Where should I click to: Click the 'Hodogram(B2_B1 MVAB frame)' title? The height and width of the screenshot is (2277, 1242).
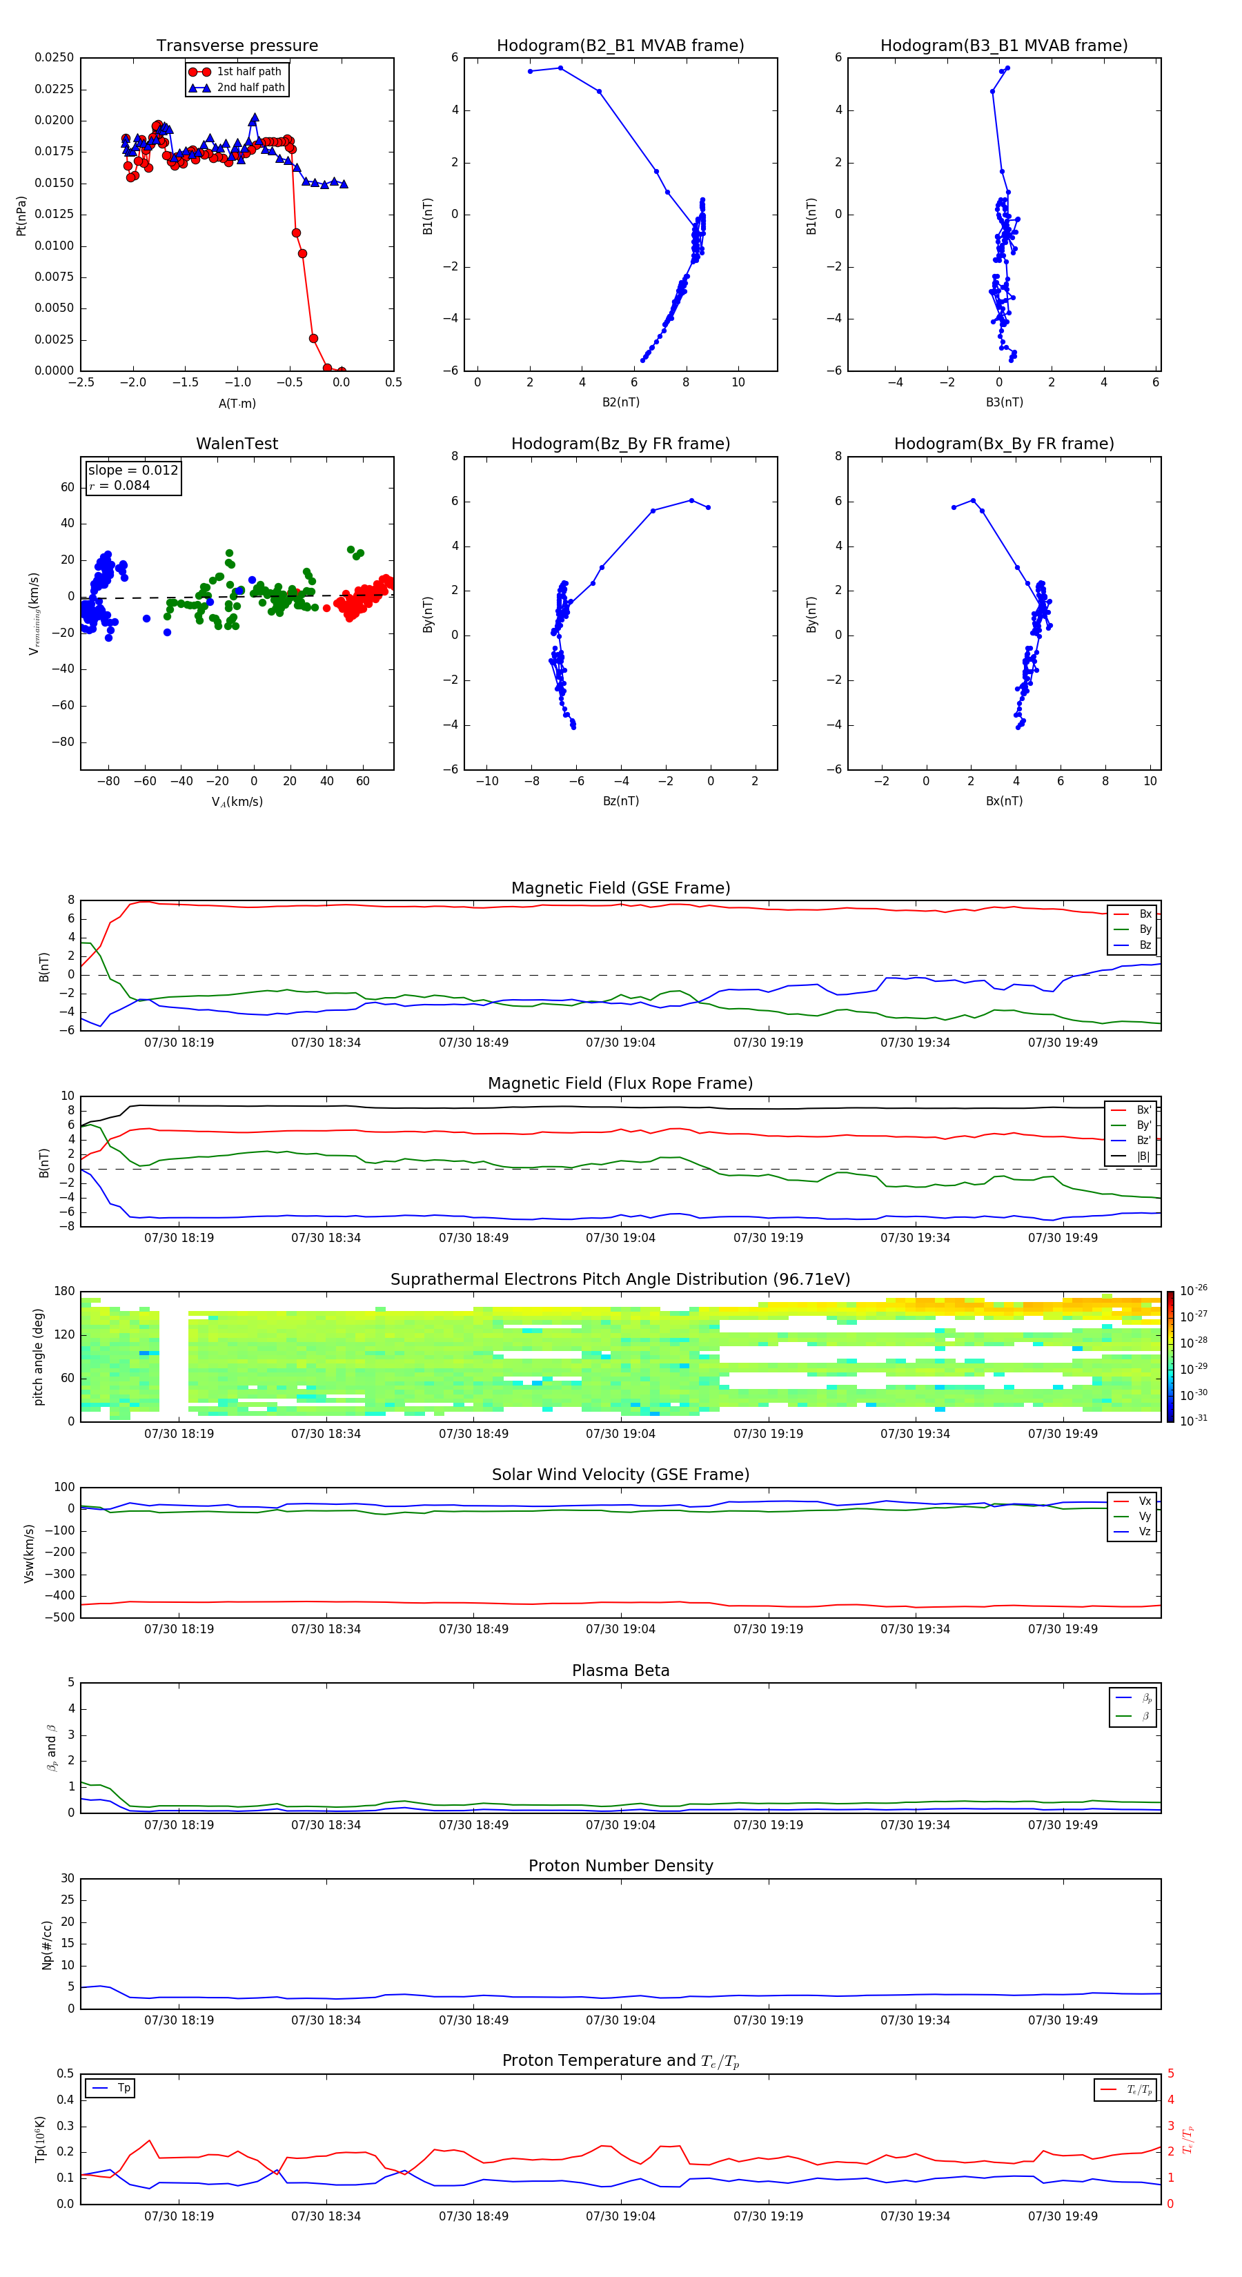[x=620, y=46]
